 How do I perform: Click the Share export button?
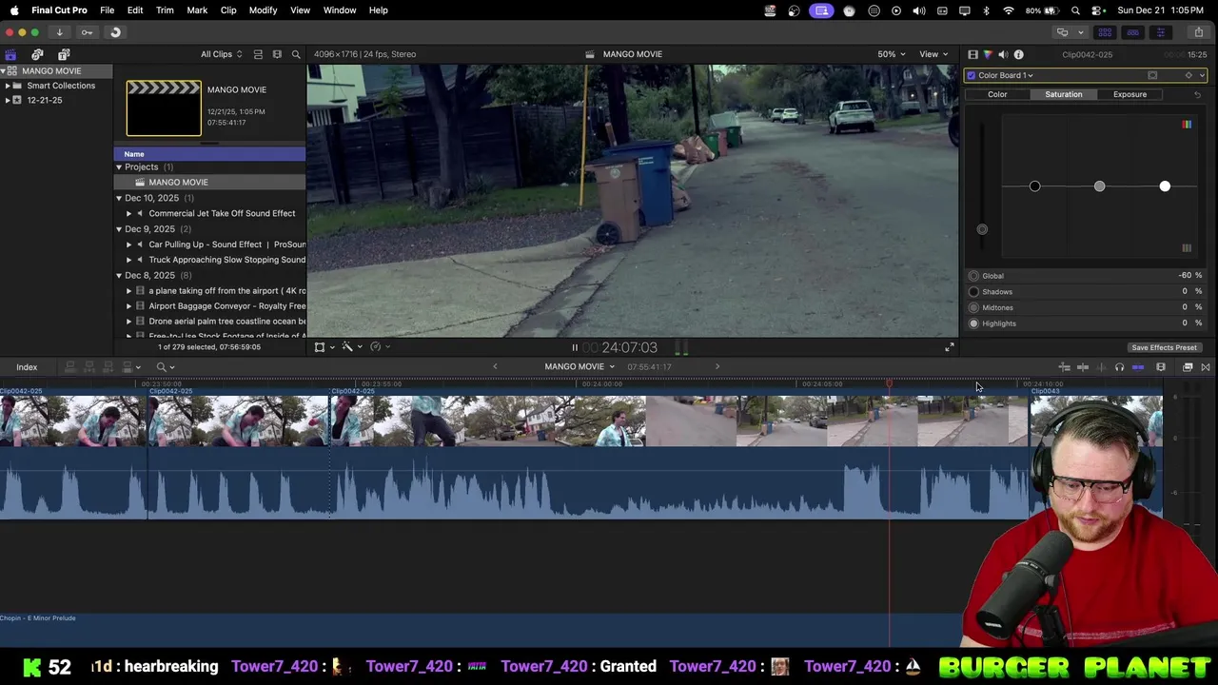coord(1198,32)
